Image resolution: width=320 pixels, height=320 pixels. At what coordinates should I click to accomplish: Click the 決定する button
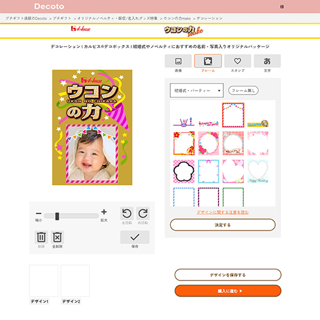click(x=223, y=225)
